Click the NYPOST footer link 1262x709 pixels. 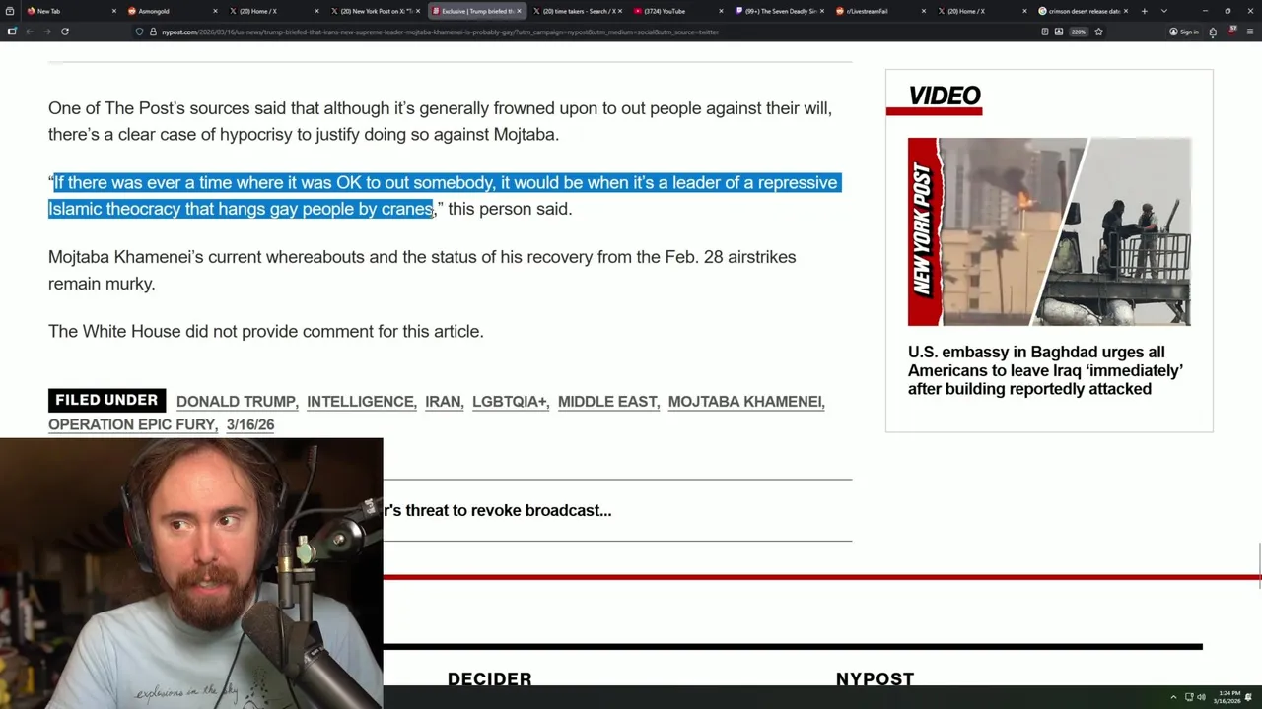[875, 679]
